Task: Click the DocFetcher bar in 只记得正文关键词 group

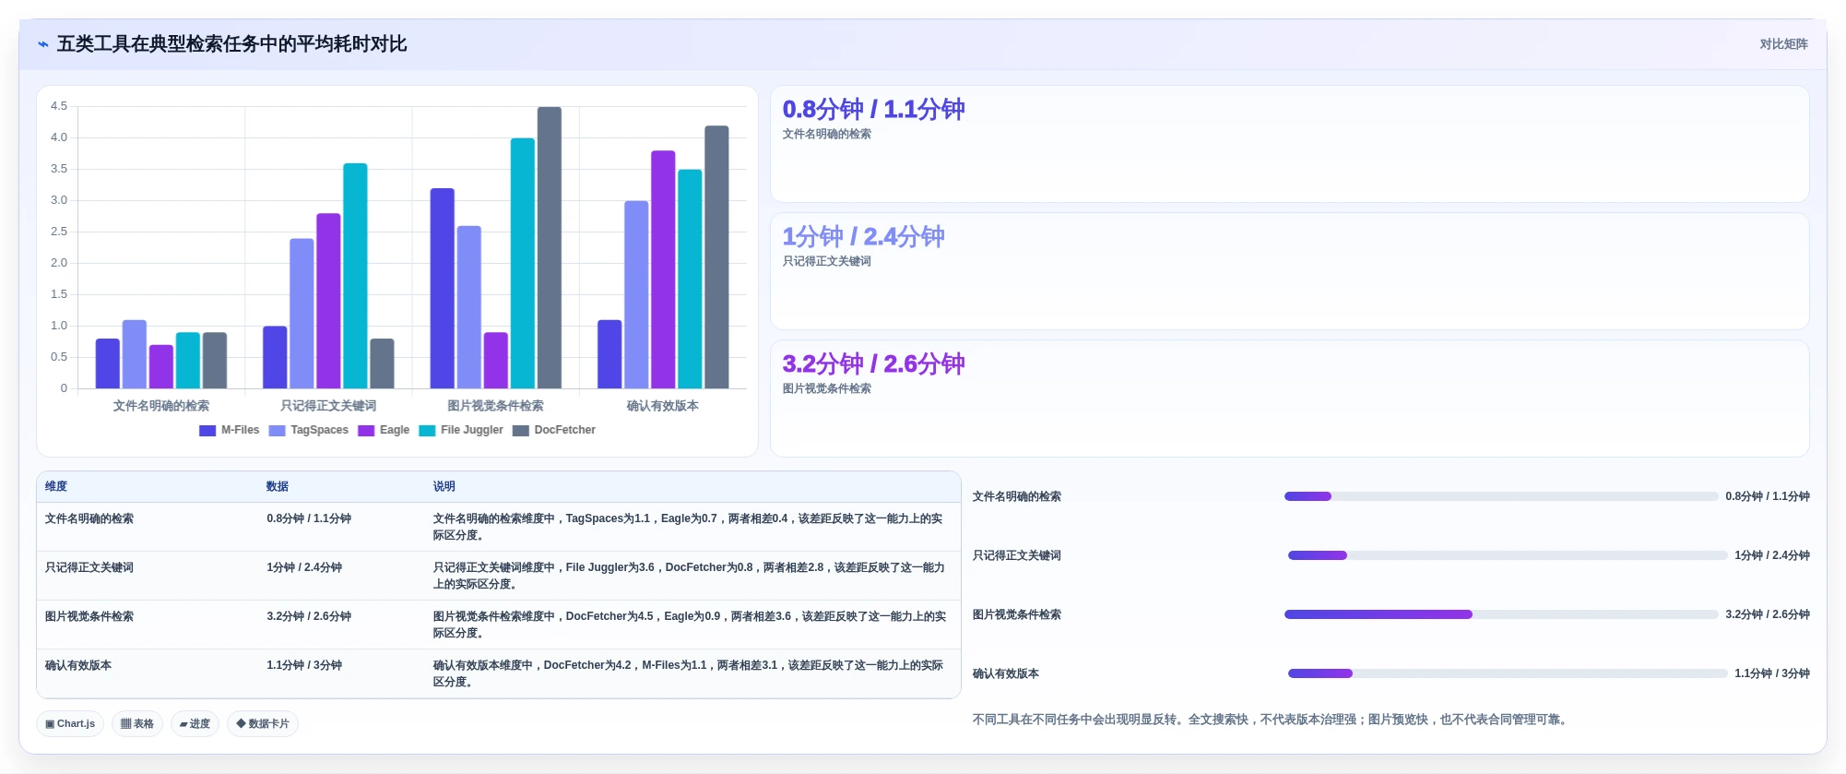Action: pyautogui.click(x=382, y=363)
